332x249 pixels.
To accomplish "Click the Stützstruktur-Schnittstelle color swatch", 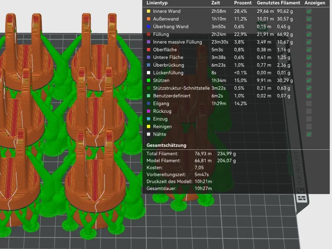I will [x=149, y=88].
